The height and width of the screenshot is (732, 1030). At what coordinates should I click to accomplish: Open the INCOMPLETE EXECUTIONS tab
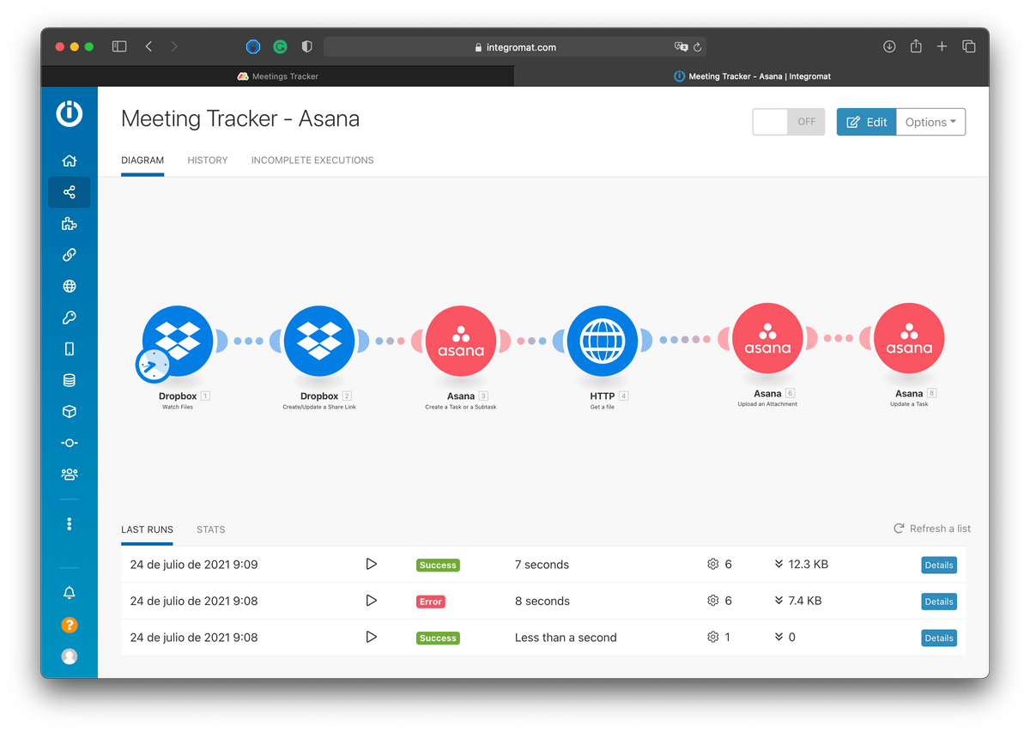point(312,160)
